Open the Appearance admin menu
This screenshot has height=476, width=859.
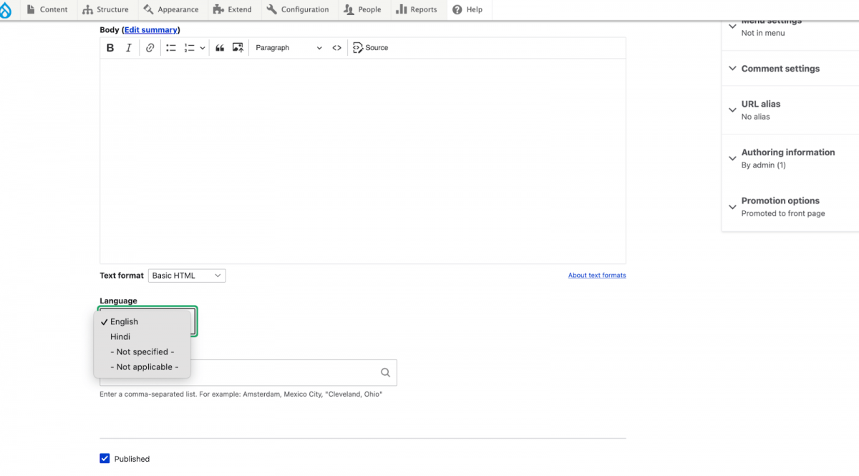pos(170,9)
